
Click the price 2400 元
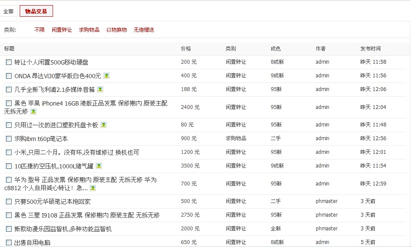[190, 107]
